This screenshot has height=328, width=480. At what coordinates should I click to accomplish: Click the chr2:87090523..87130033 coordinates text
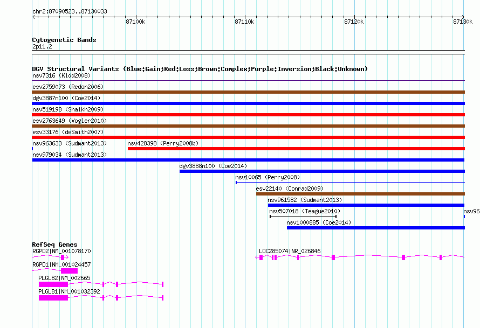(x=70, y=11)
